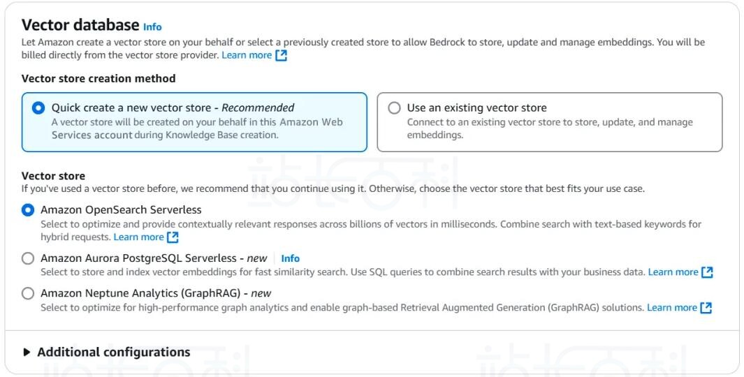This screenshot has width=744, height=377.
Task: Click the Use an existing vector store card description
Action: click(x=549, y=128)
